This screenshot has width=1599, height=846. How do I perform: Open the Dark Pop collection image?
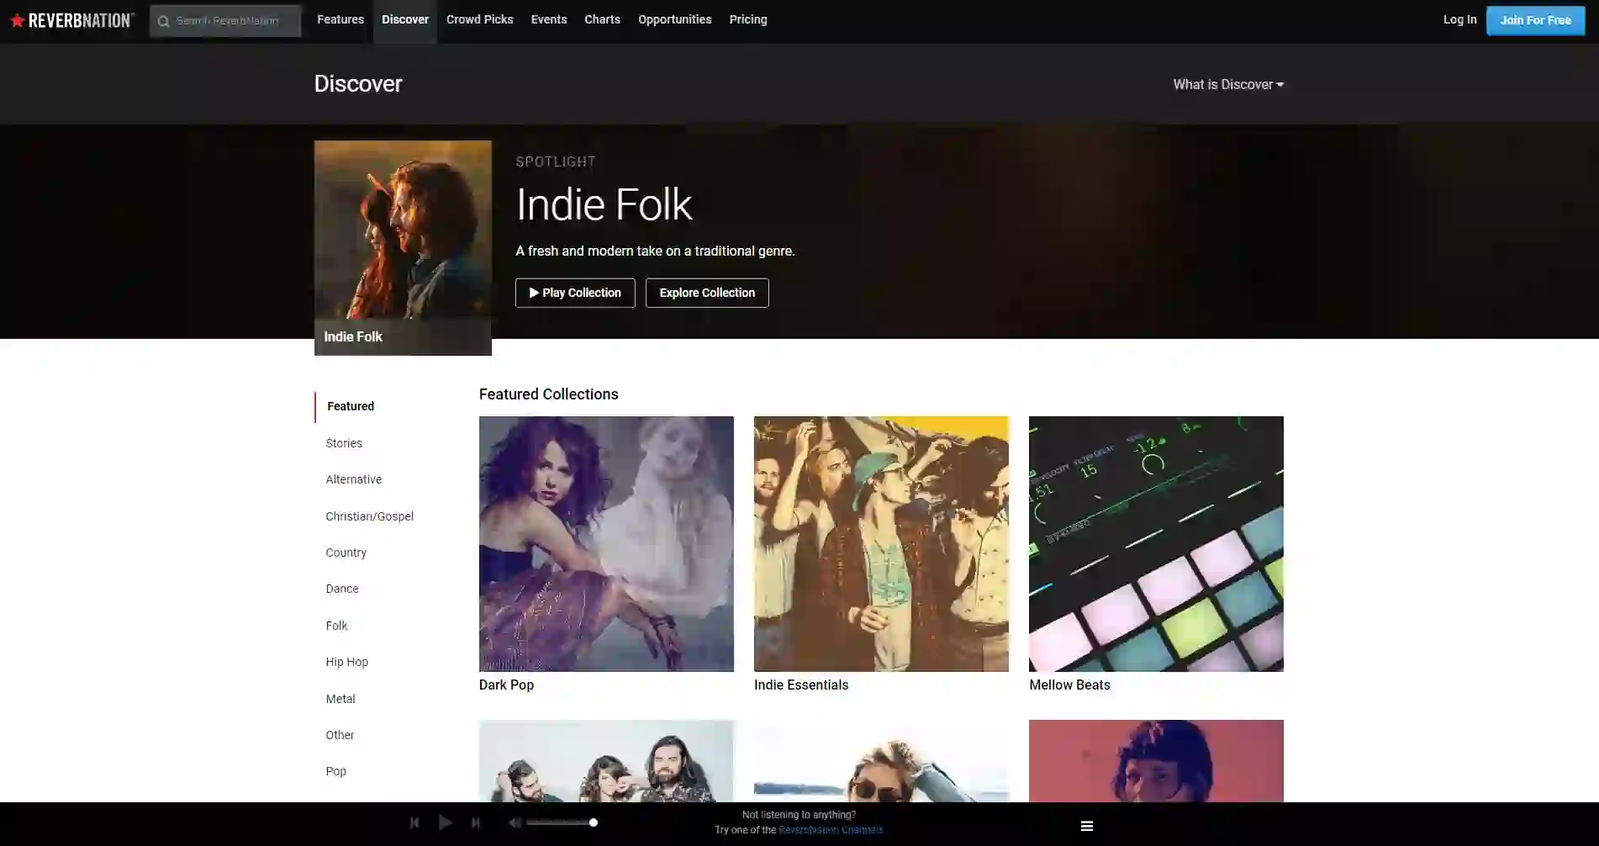pyautogui.click(x=606, y=543)
